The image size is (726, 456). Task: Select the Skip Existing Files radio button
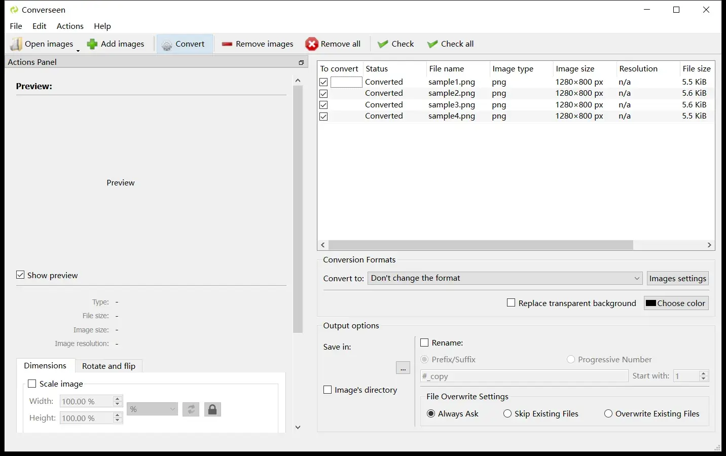(507, 413)
